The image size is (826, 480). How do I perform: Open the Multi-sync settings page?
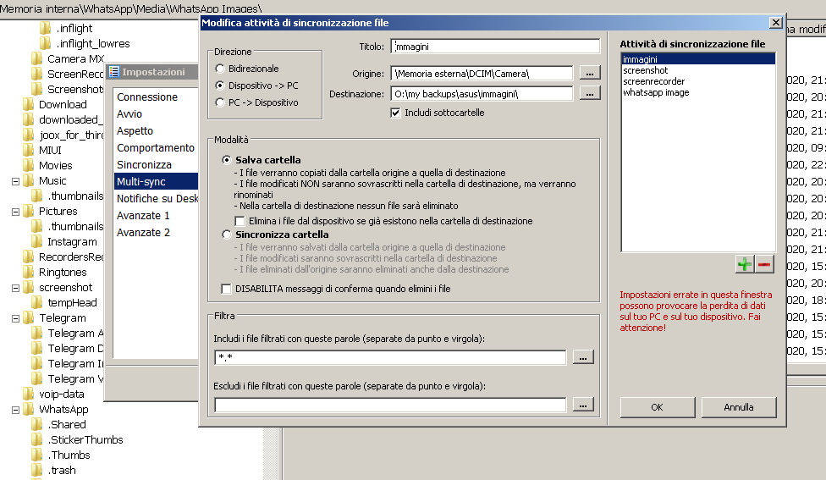[157, 181]
